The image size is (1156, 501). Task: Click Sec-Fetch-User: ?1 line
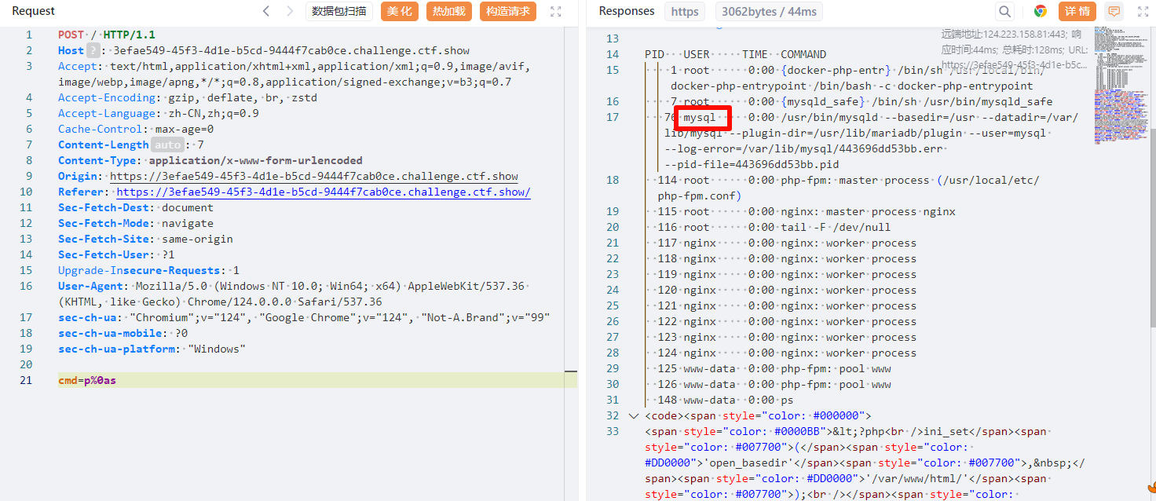tap(116, 254)
